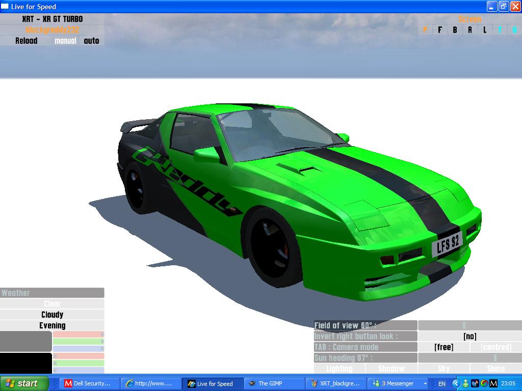Viewport: 522px width, 391px height.
Task: Click the McAfee M tray icon
Action: pos(493,384)
